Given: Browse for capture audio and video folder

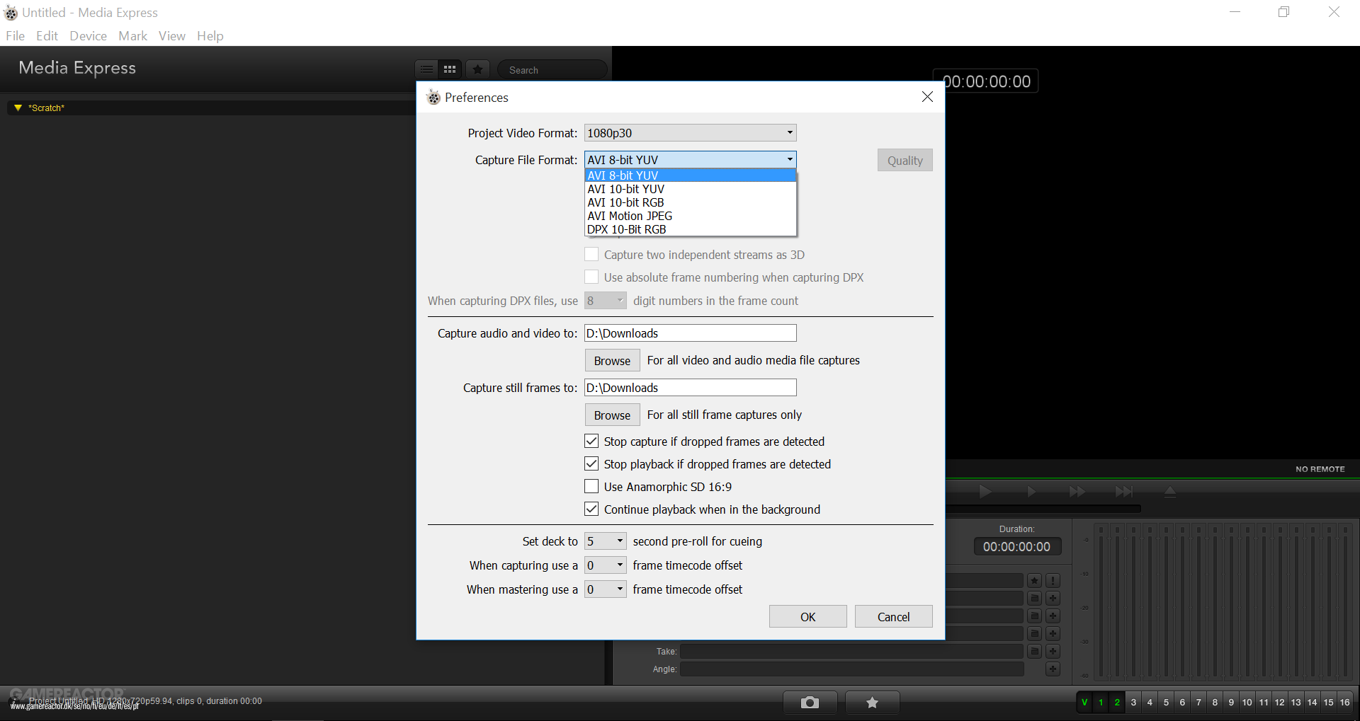Looking at the screenshot, I should pos(612,361).
